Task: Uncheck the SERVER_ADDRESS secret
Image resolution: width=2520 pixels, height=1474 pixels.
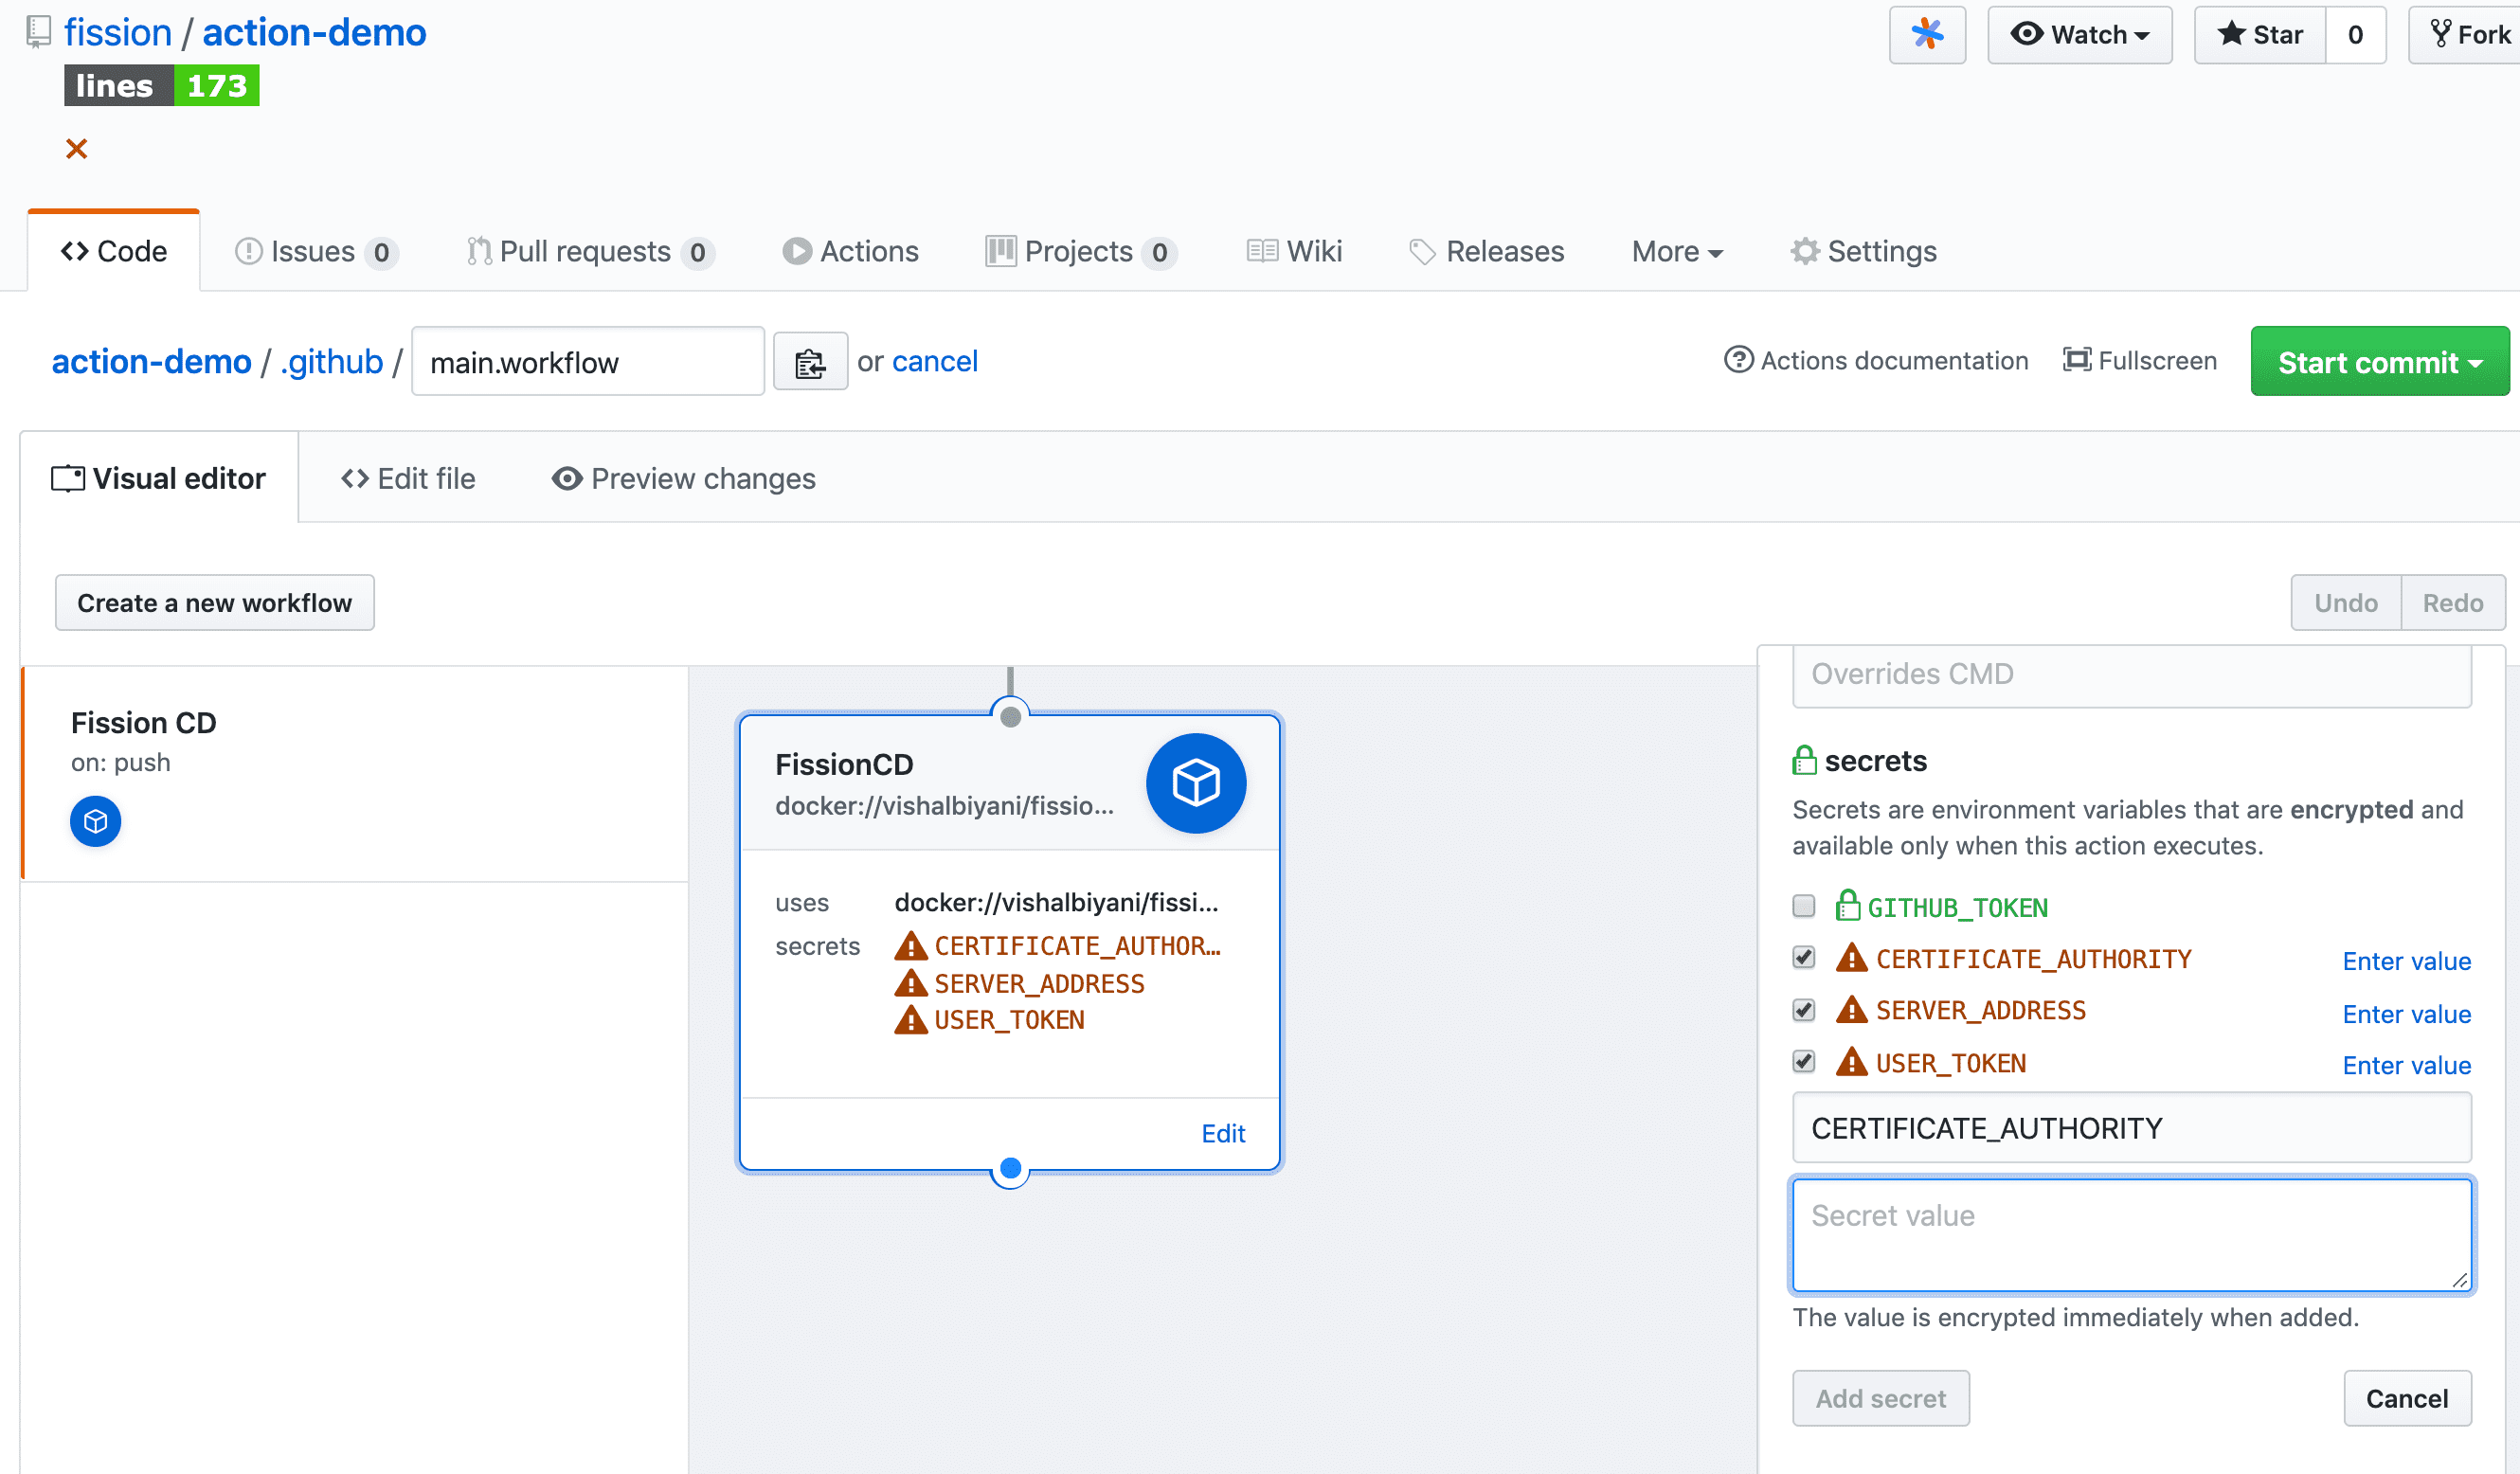Action: [1804, 1010]
